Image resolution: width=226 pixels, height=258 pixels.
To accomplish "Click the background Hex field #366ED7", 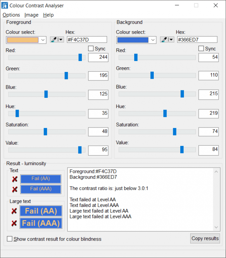I will pyautogui.click(x=197, y=40).
